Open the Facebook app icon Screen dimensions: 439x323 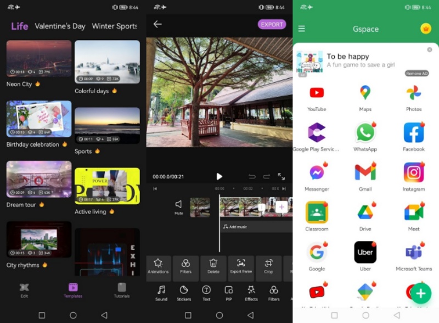414,132
